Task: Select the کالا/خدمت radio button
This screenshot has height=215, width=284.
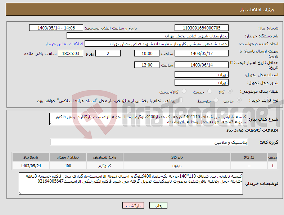Action: pos(184,91)
